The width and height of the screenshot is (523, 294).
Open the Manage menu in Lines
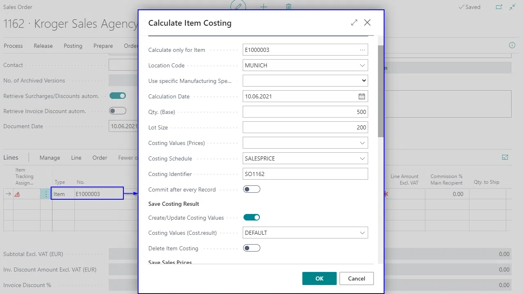[x=50, y=158]
